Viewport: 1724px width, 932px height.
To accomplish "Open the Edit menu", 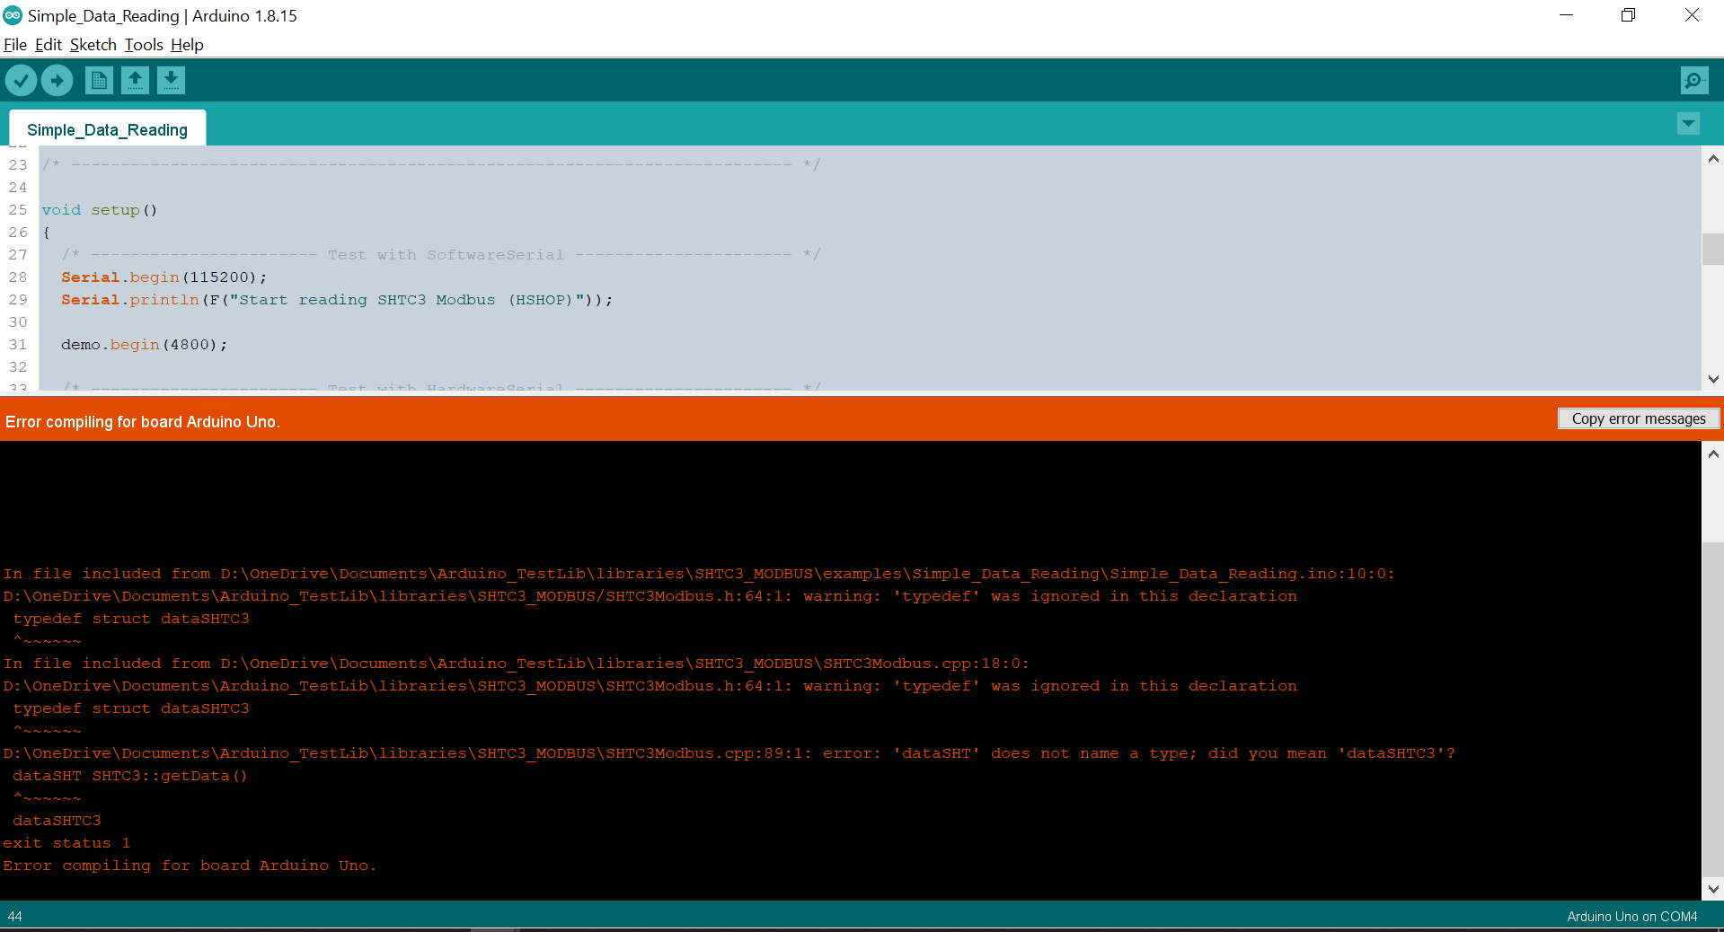I will click(x=48, y=44).
